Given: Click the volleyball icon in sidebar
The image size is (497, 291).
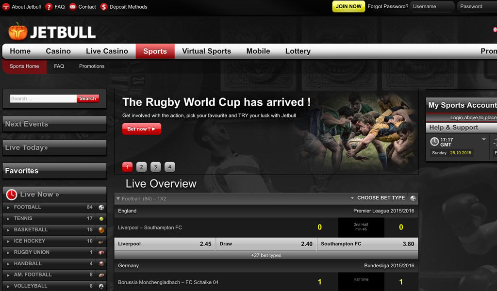Looking at the screenshot, I should (x=101, y=286).
